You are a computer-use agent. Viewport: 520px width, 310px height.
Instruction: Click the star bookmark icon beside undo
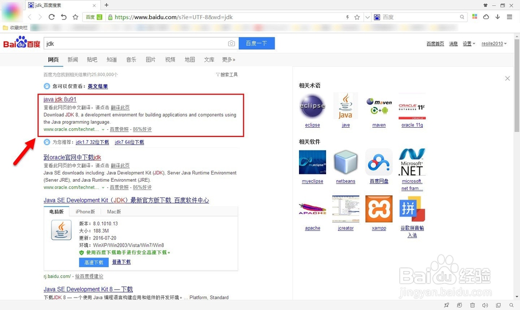click(x=75, y=17)
